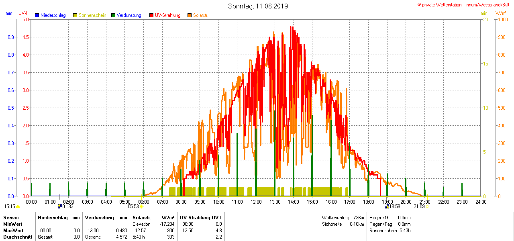Click the MaxWert row label
This screenshot has height=241, width=514.
[x=13, y=231]
